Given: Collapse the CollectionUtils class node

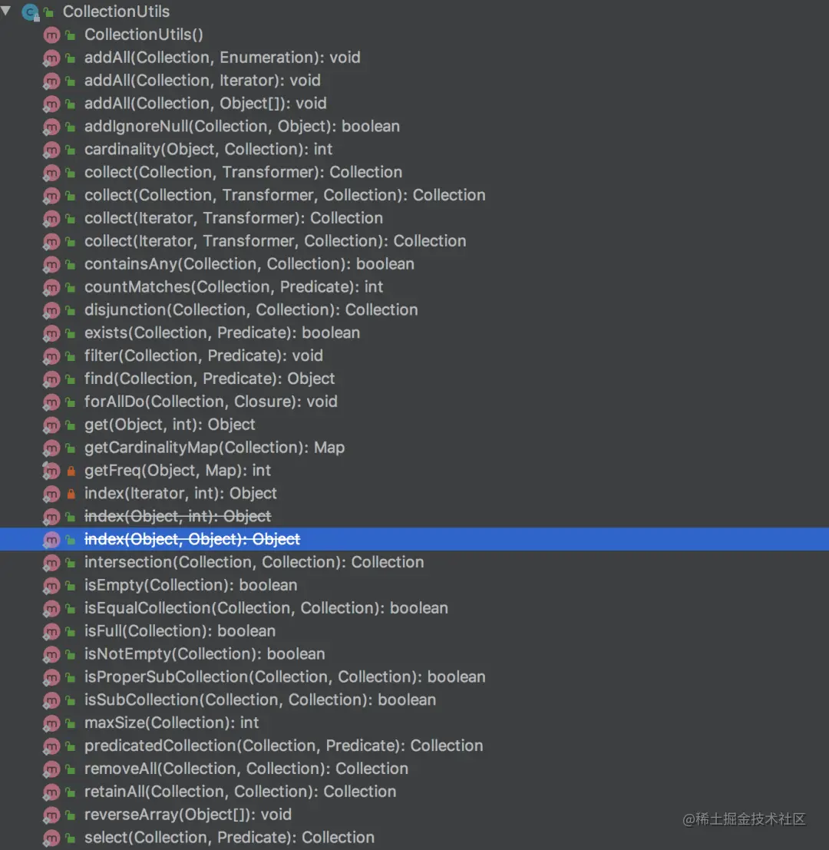Looking at the screenshot, I should tap(6, 10).
